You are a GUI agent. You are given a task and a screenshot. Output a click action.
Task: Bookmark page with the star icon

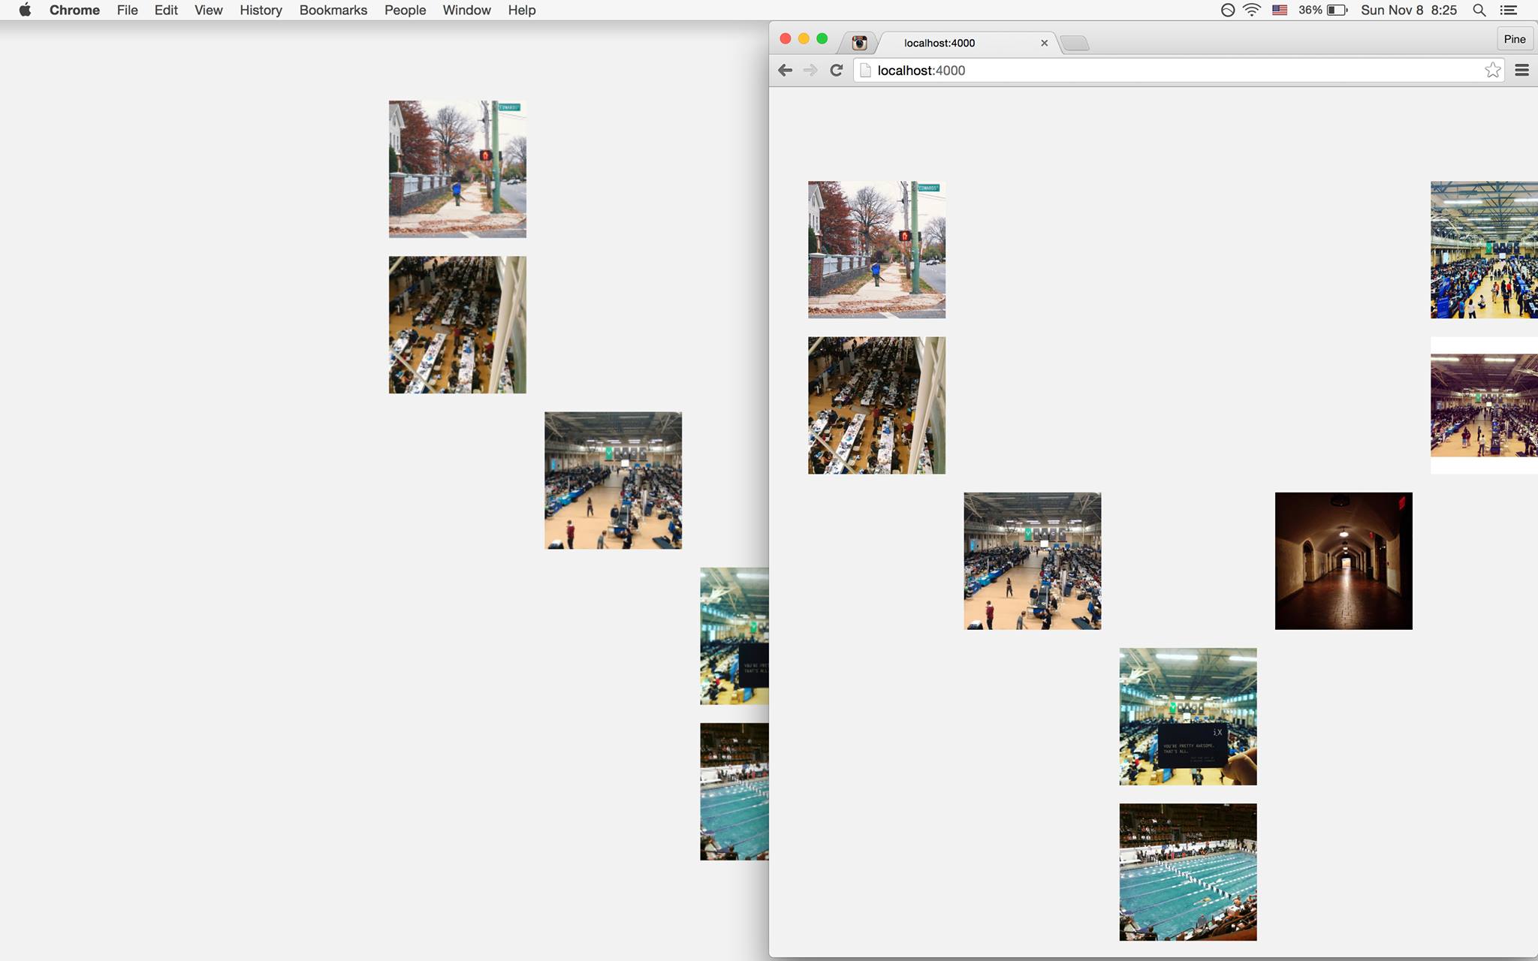pyautogui.click(x=1492, y=71)
